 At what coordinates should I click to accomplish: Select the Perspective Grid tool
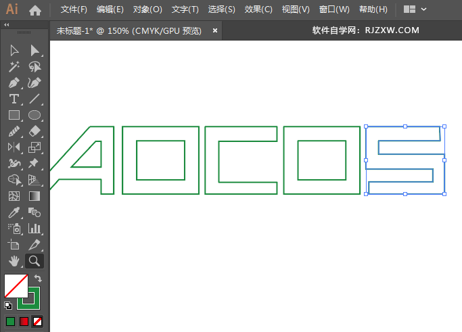point(34,179)
